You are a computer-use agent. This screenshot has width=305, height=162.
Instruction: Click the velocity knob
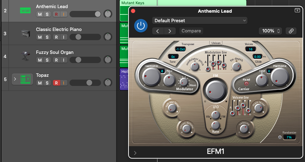[x=244, y=129]
